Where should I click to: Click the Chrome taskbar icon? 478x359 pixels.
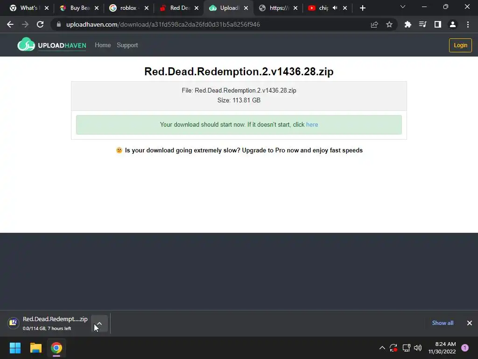pyautogui.click(x=56, y=348)
